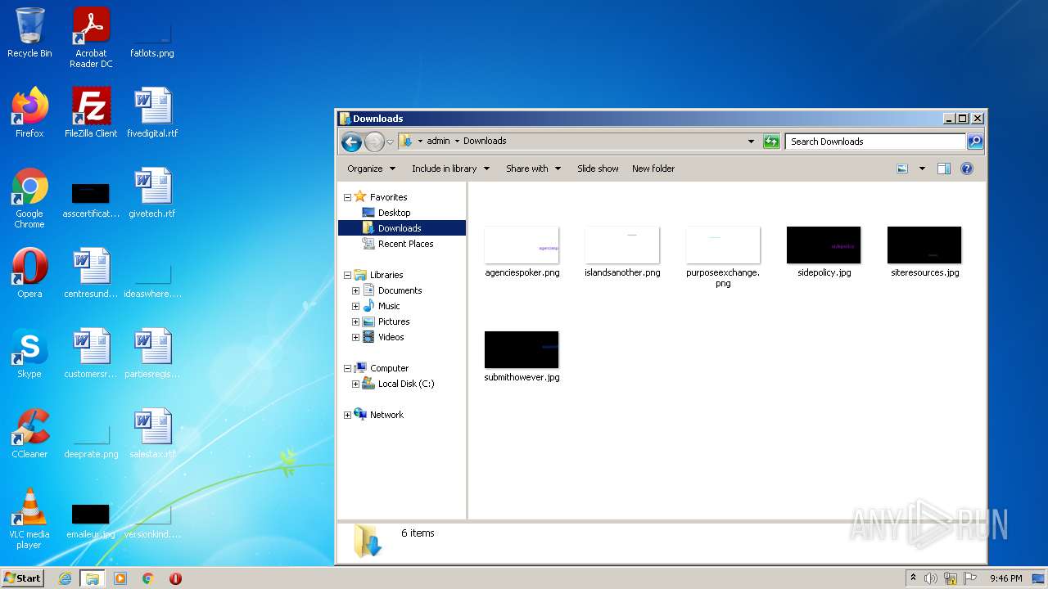Screen dimensions: 1048x589
Task: Select fivedigital.rtf file on desktop
Action: (152, 113)
